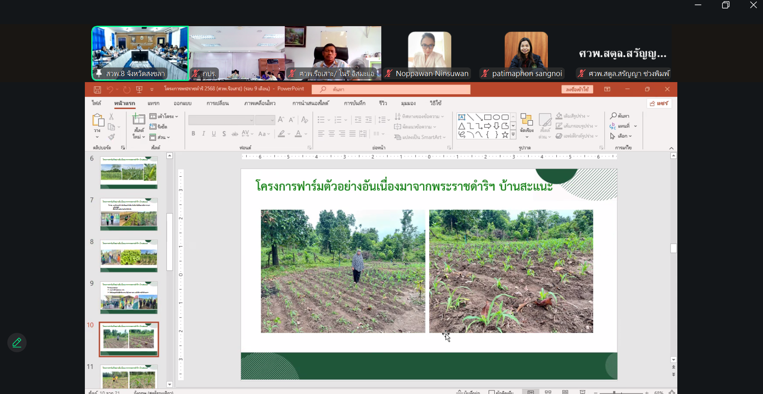Viewport: 763px width, 394px height.
Task: Click the Clear All Formatting icon
Action: point(304,120)
